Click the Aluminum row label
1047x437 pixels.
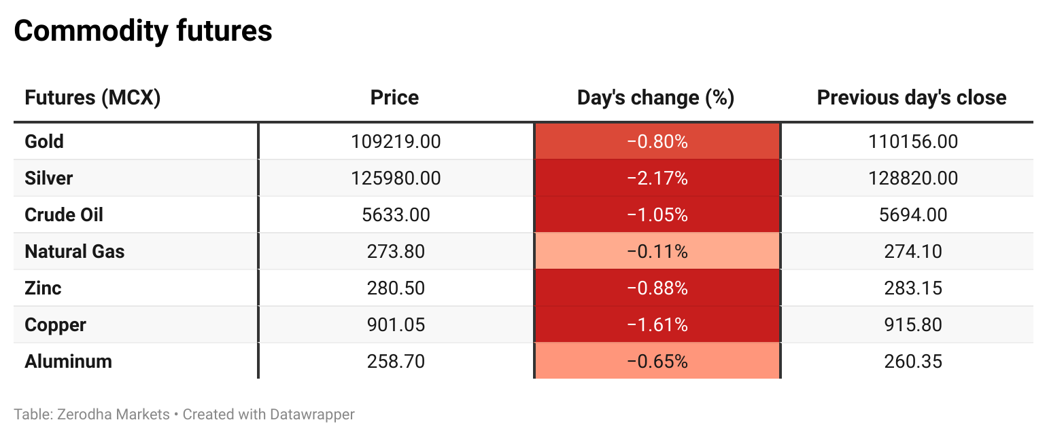(68, 362)
